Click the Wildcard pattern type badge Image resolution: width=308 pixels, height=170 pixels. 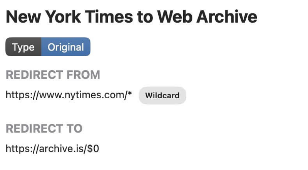pyautogui.click(x=162, y=96)
